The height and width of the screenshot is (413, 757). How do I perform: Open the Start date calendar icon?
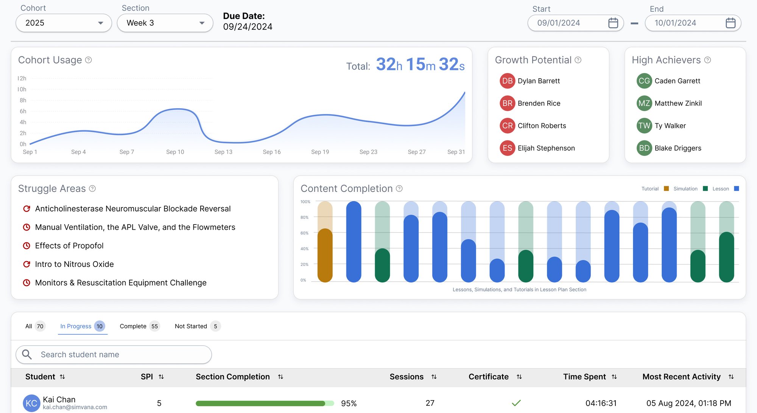(x=613, y=23)
